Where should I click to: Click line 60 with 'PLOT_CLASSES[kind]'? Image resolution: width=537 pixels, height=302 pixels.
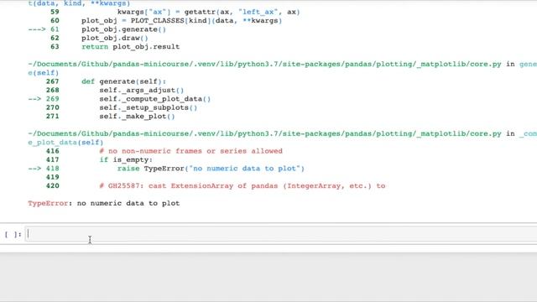click(181, 20)
